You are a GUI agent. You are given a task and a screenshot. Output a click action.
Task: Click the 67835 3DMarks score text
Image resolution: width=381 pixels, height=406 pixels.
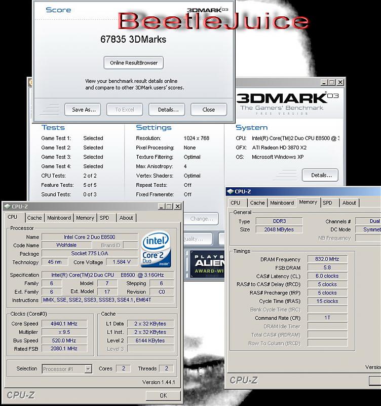[133, 40]
